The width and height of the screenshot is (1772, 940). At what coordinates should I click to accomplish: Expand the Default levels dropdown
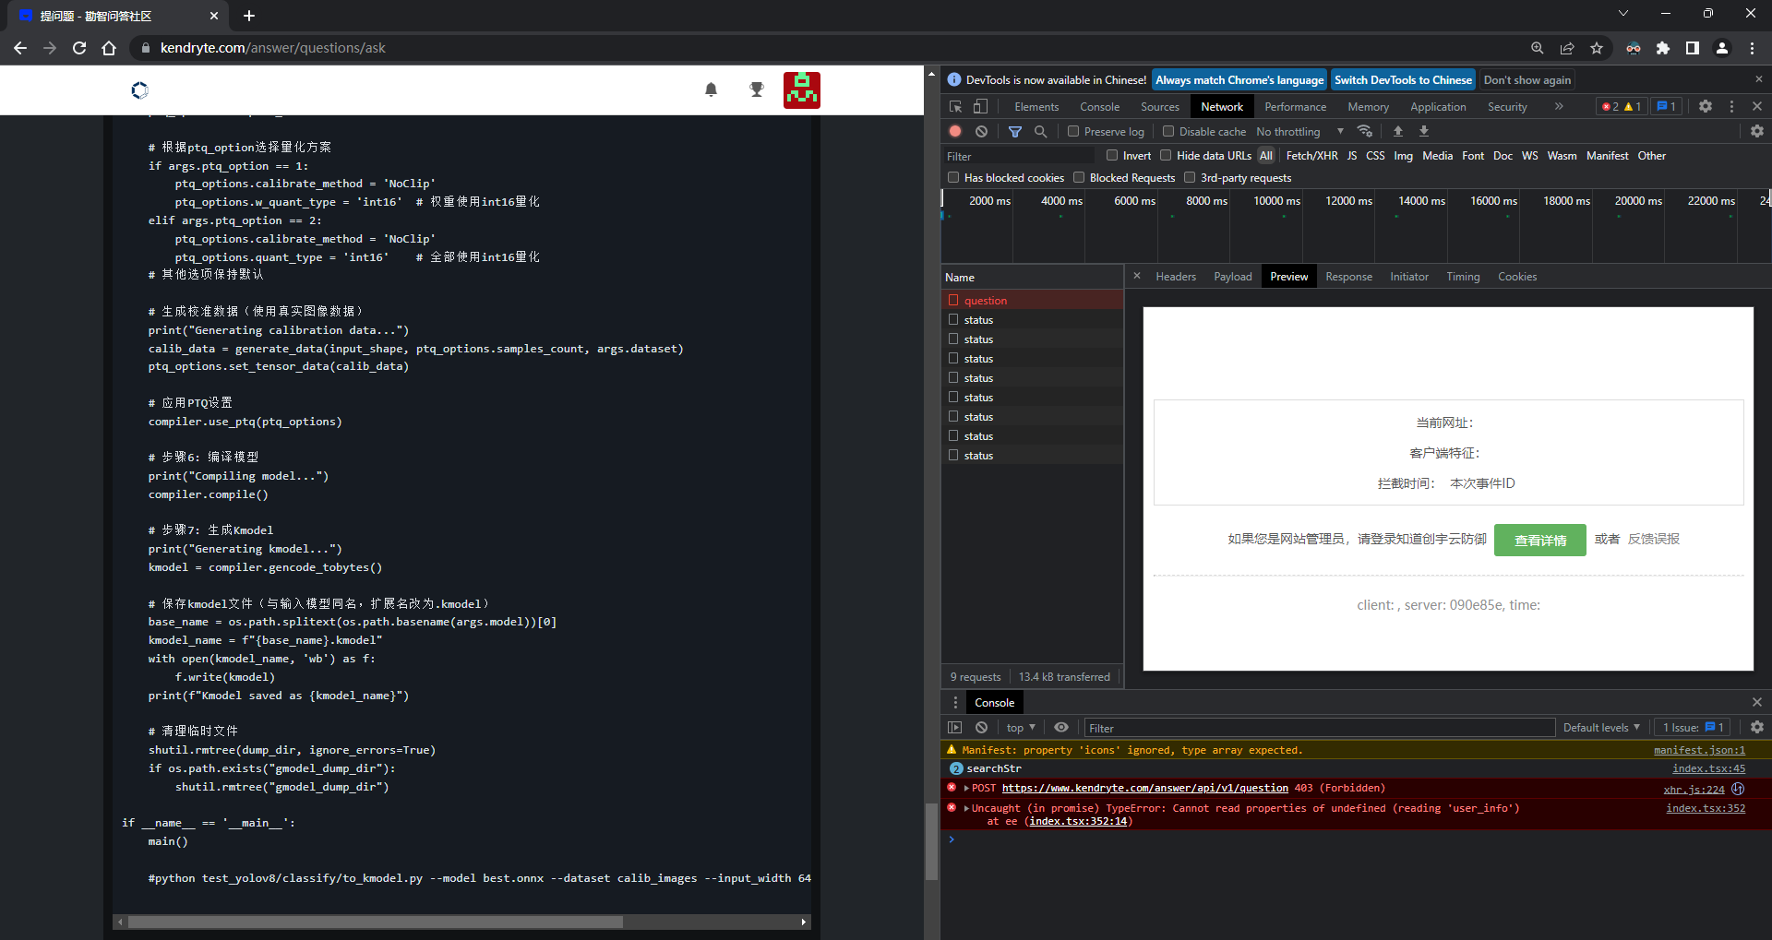coord(1601,728)
